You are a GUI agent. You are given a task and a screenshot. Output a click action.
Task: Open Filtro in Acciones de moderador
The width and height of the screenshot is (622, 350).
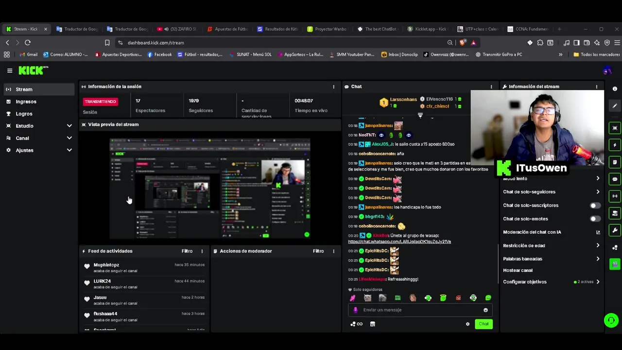point(318,251)
